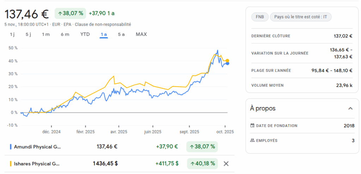This screenshot has height=174, width=361.
Task: Open the Amundi Physical Gold row
Action: (x=37, y=147)
